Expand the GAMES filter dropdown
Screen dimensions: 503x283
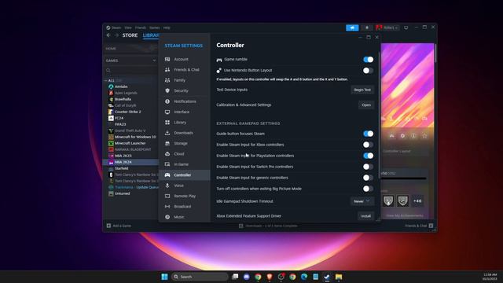154,61
